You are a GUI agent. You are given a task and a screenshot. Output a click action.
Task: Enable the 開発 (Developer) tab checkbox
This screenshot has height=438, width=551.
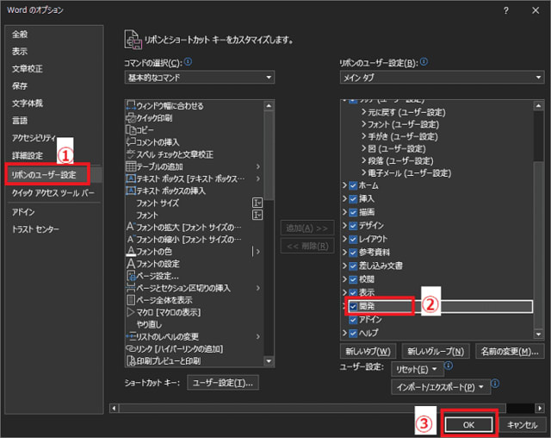point(353,306)
